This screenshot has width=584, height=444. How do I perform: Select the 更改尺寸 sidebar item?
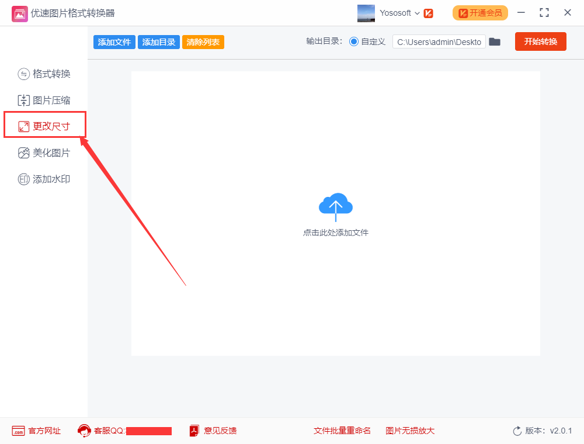tap(44, 127)
